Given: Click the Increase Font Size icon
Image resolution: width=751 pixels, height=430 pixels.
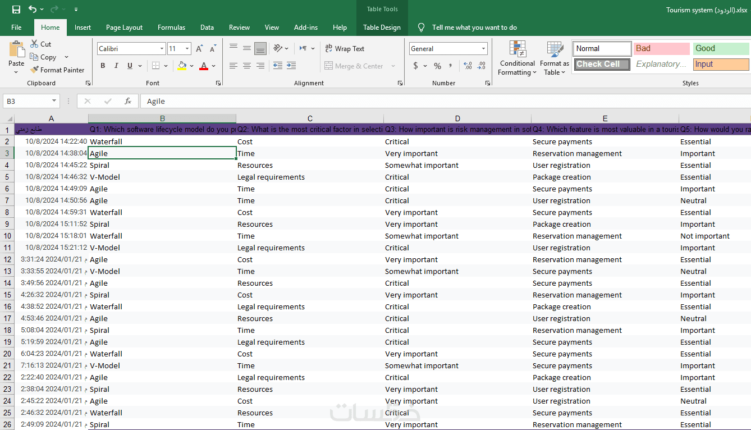Looking at the screenshot, I should point(199,49).
